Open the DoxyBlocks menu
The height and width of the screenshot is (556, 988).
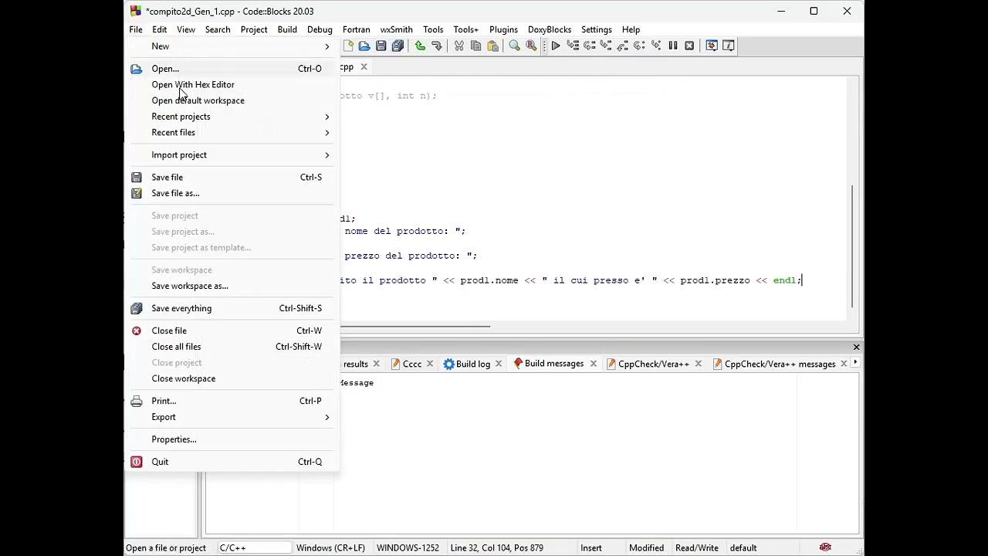[550, 29]
